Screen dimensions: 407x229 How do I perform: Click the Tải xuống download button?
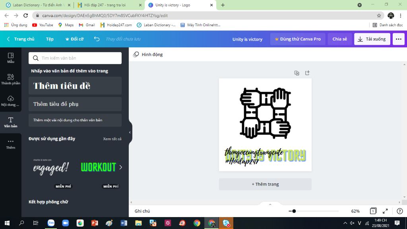pos(372,39)
